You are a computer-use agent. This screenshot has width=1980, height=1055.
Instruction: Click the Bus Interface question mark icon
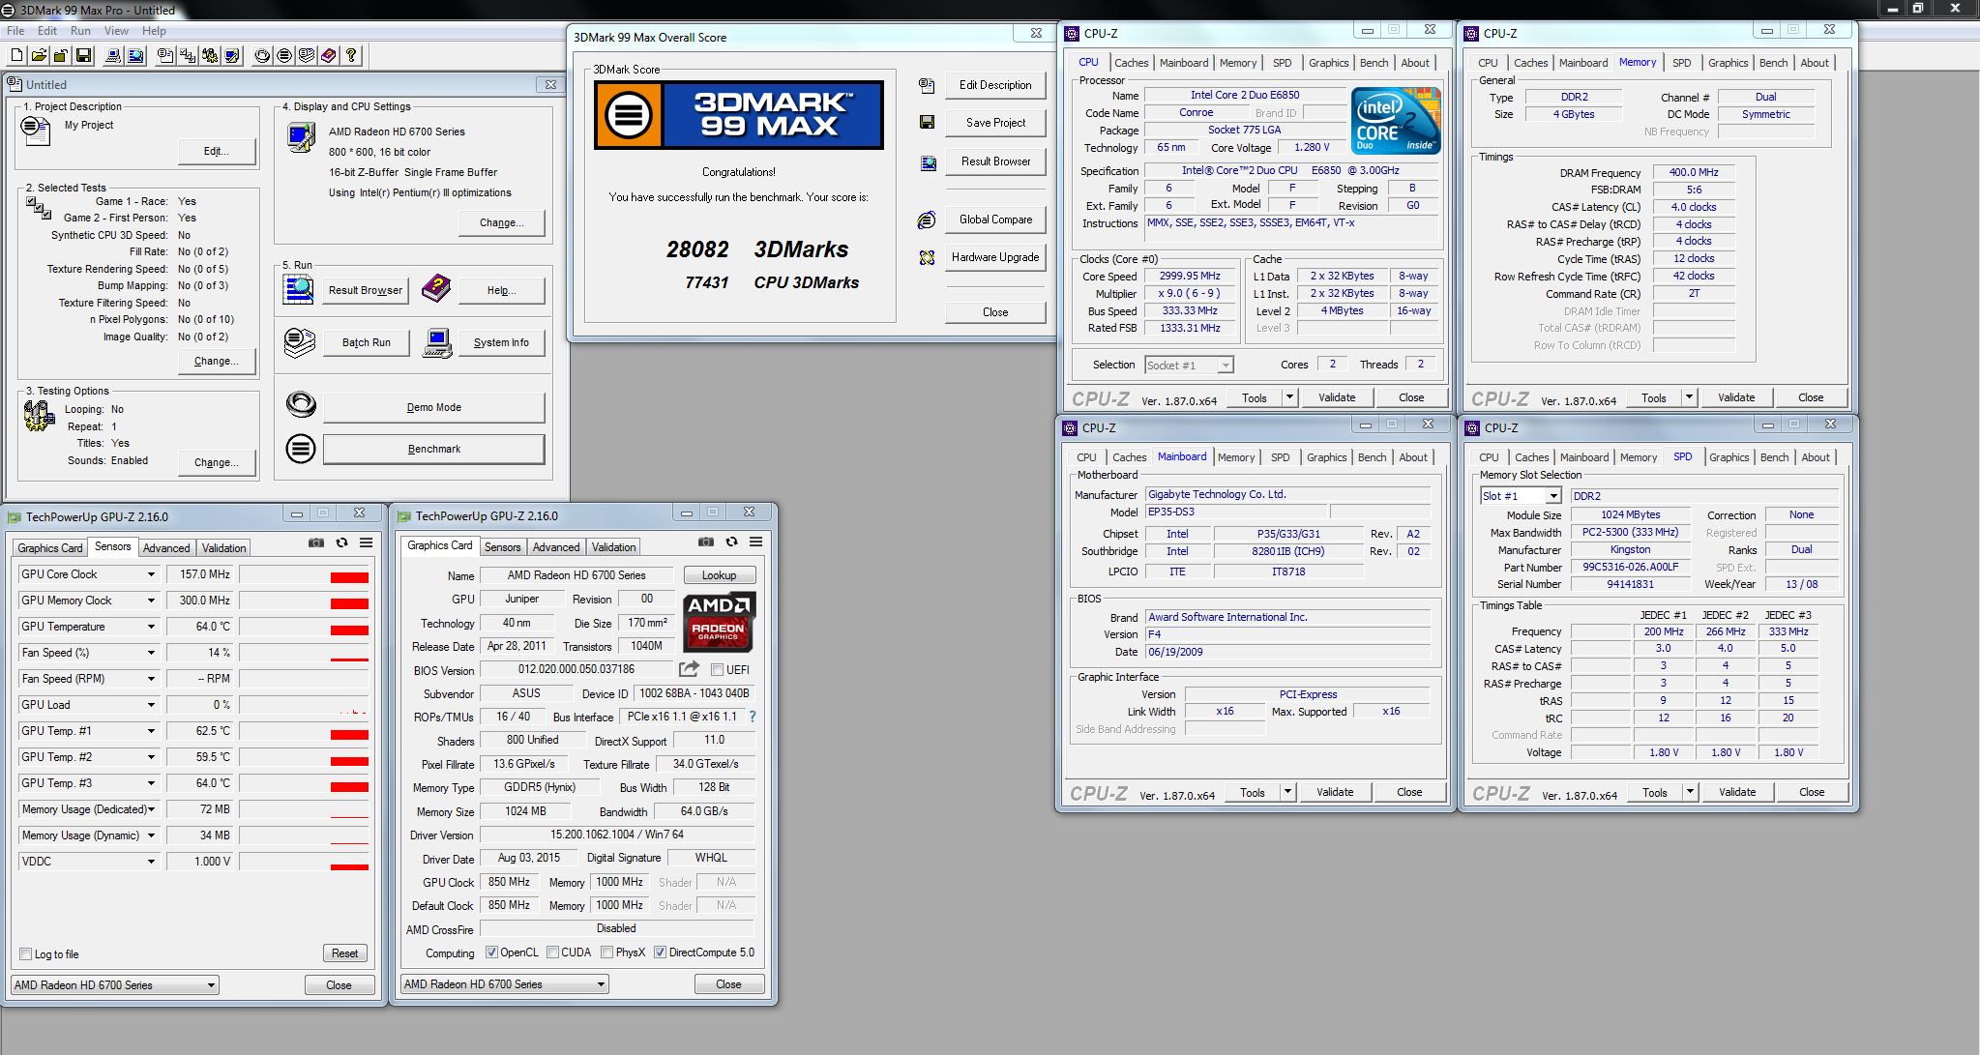tap(753, 717)
